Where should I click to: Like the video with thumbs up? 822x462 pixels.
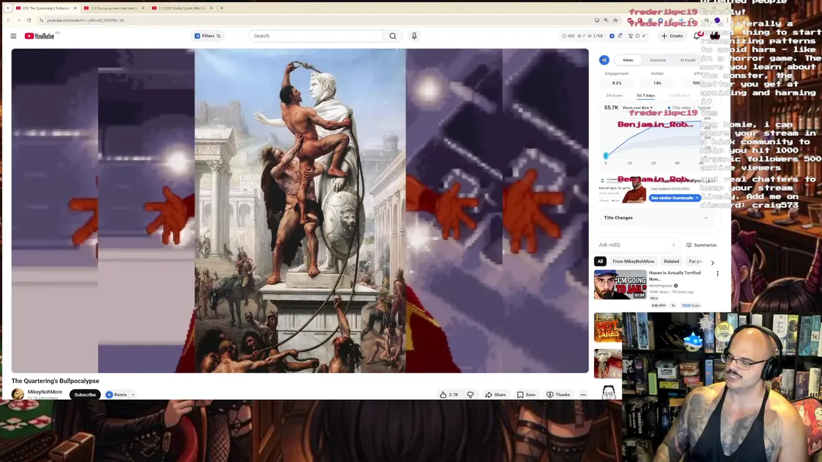pos(449,395)
